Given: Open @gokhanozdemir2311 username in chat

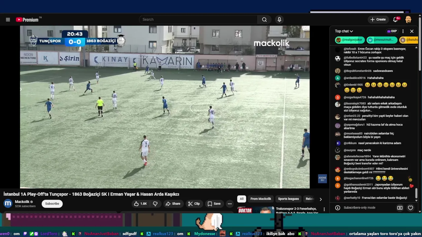Looking at the screenshot, I should [x=358, y=185].
